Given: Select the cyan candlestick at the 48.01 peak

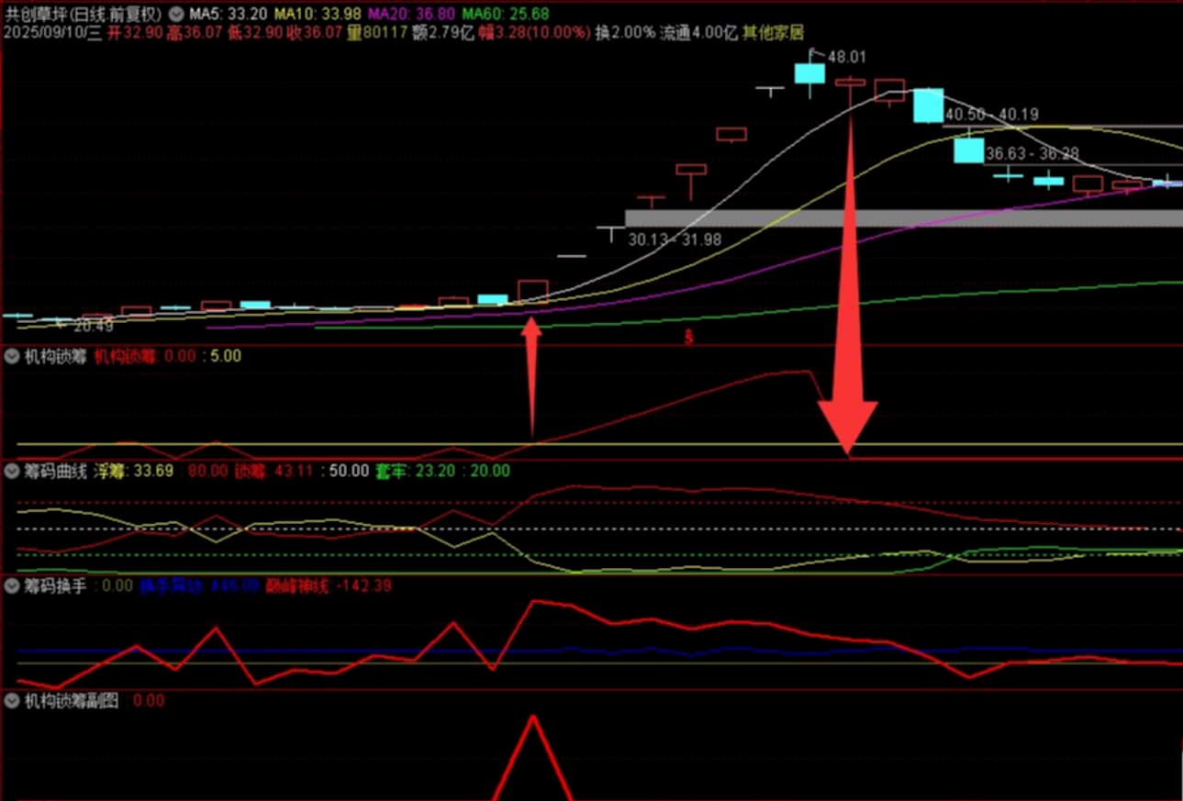Looking at the screenshot, I should pos(809,74).
